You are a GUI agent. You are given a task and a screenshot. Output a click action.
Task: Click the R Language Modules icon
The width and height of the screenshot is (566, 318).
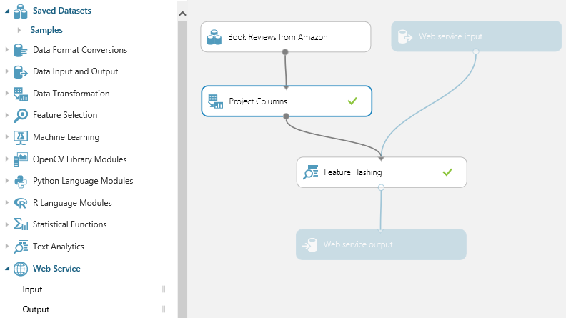click(x=21, y=203)
